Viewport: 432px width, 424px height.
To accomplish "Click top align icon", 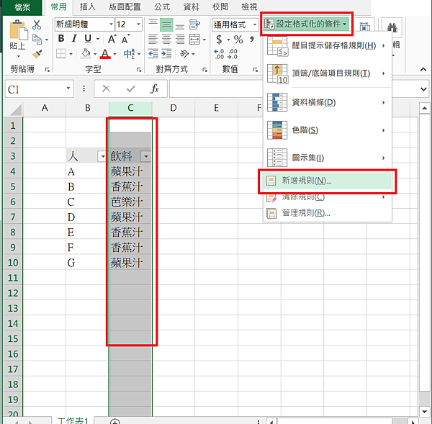I will pyautogui.click(x=153, y=24).
